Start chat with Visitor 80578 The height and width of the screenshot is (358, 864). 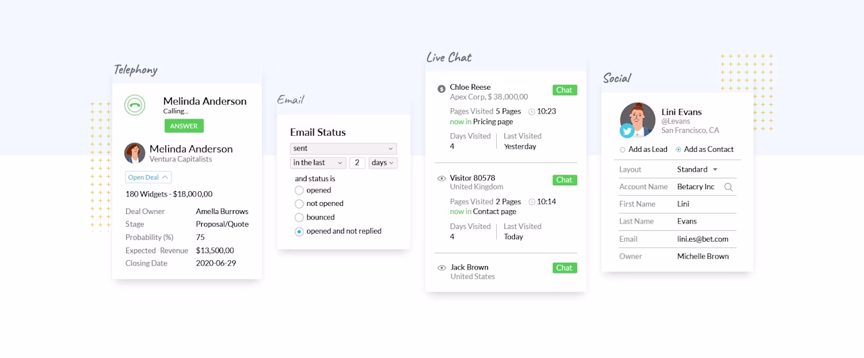pyautogui.click(x=565, y=180)
